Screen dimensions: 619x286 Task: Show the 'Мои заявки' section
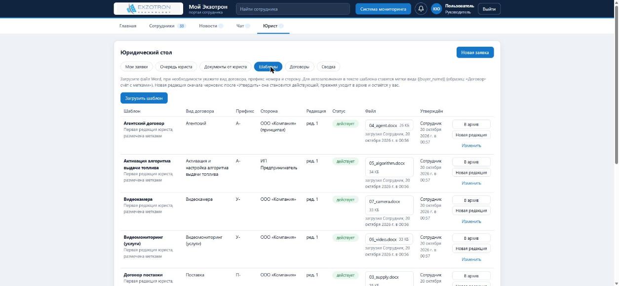[137, 67]
